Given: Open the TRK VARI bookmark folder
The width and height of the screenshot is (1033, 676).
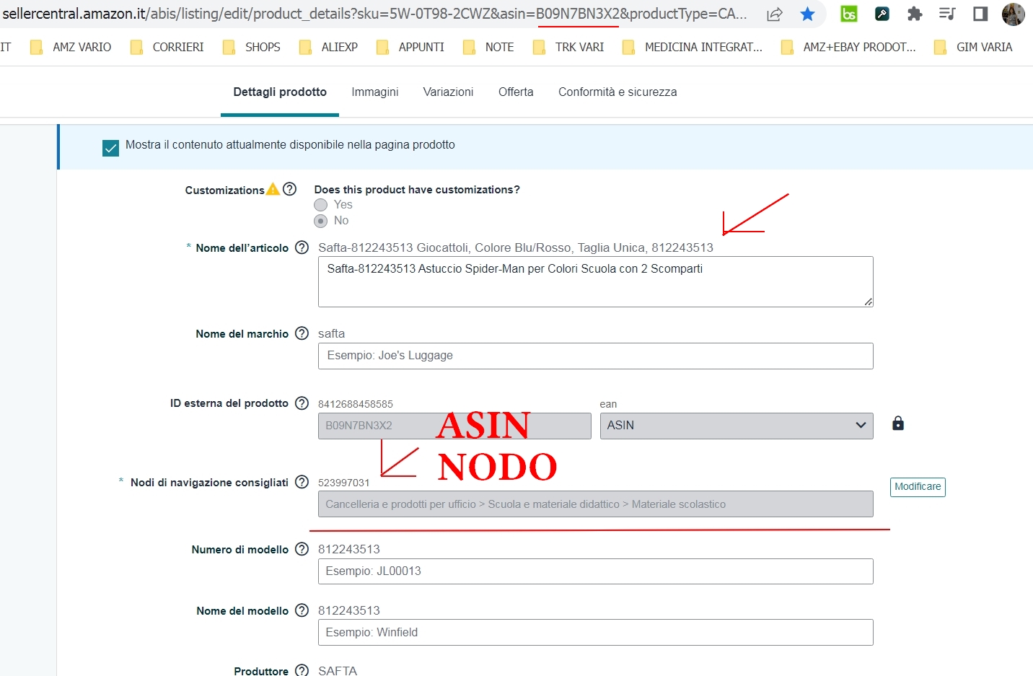Looking at the screenshot, I should click(568, 47).
